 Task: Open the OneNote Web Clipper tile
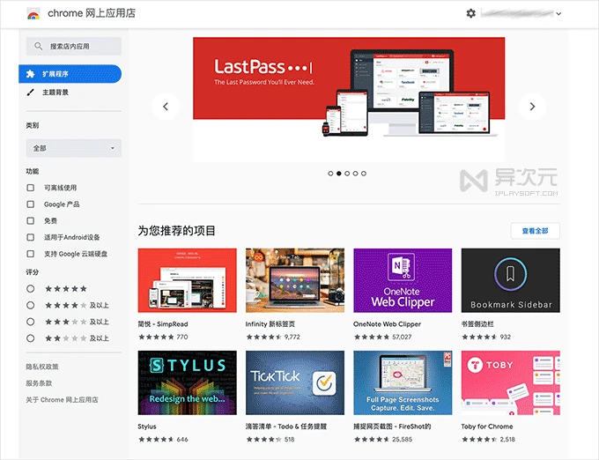pyautogui.click(x=403, y=280)
